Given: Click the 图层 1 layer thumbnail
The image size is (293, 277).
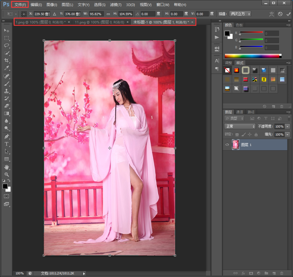Looking at the screenshot, I should tap(235, 145).
